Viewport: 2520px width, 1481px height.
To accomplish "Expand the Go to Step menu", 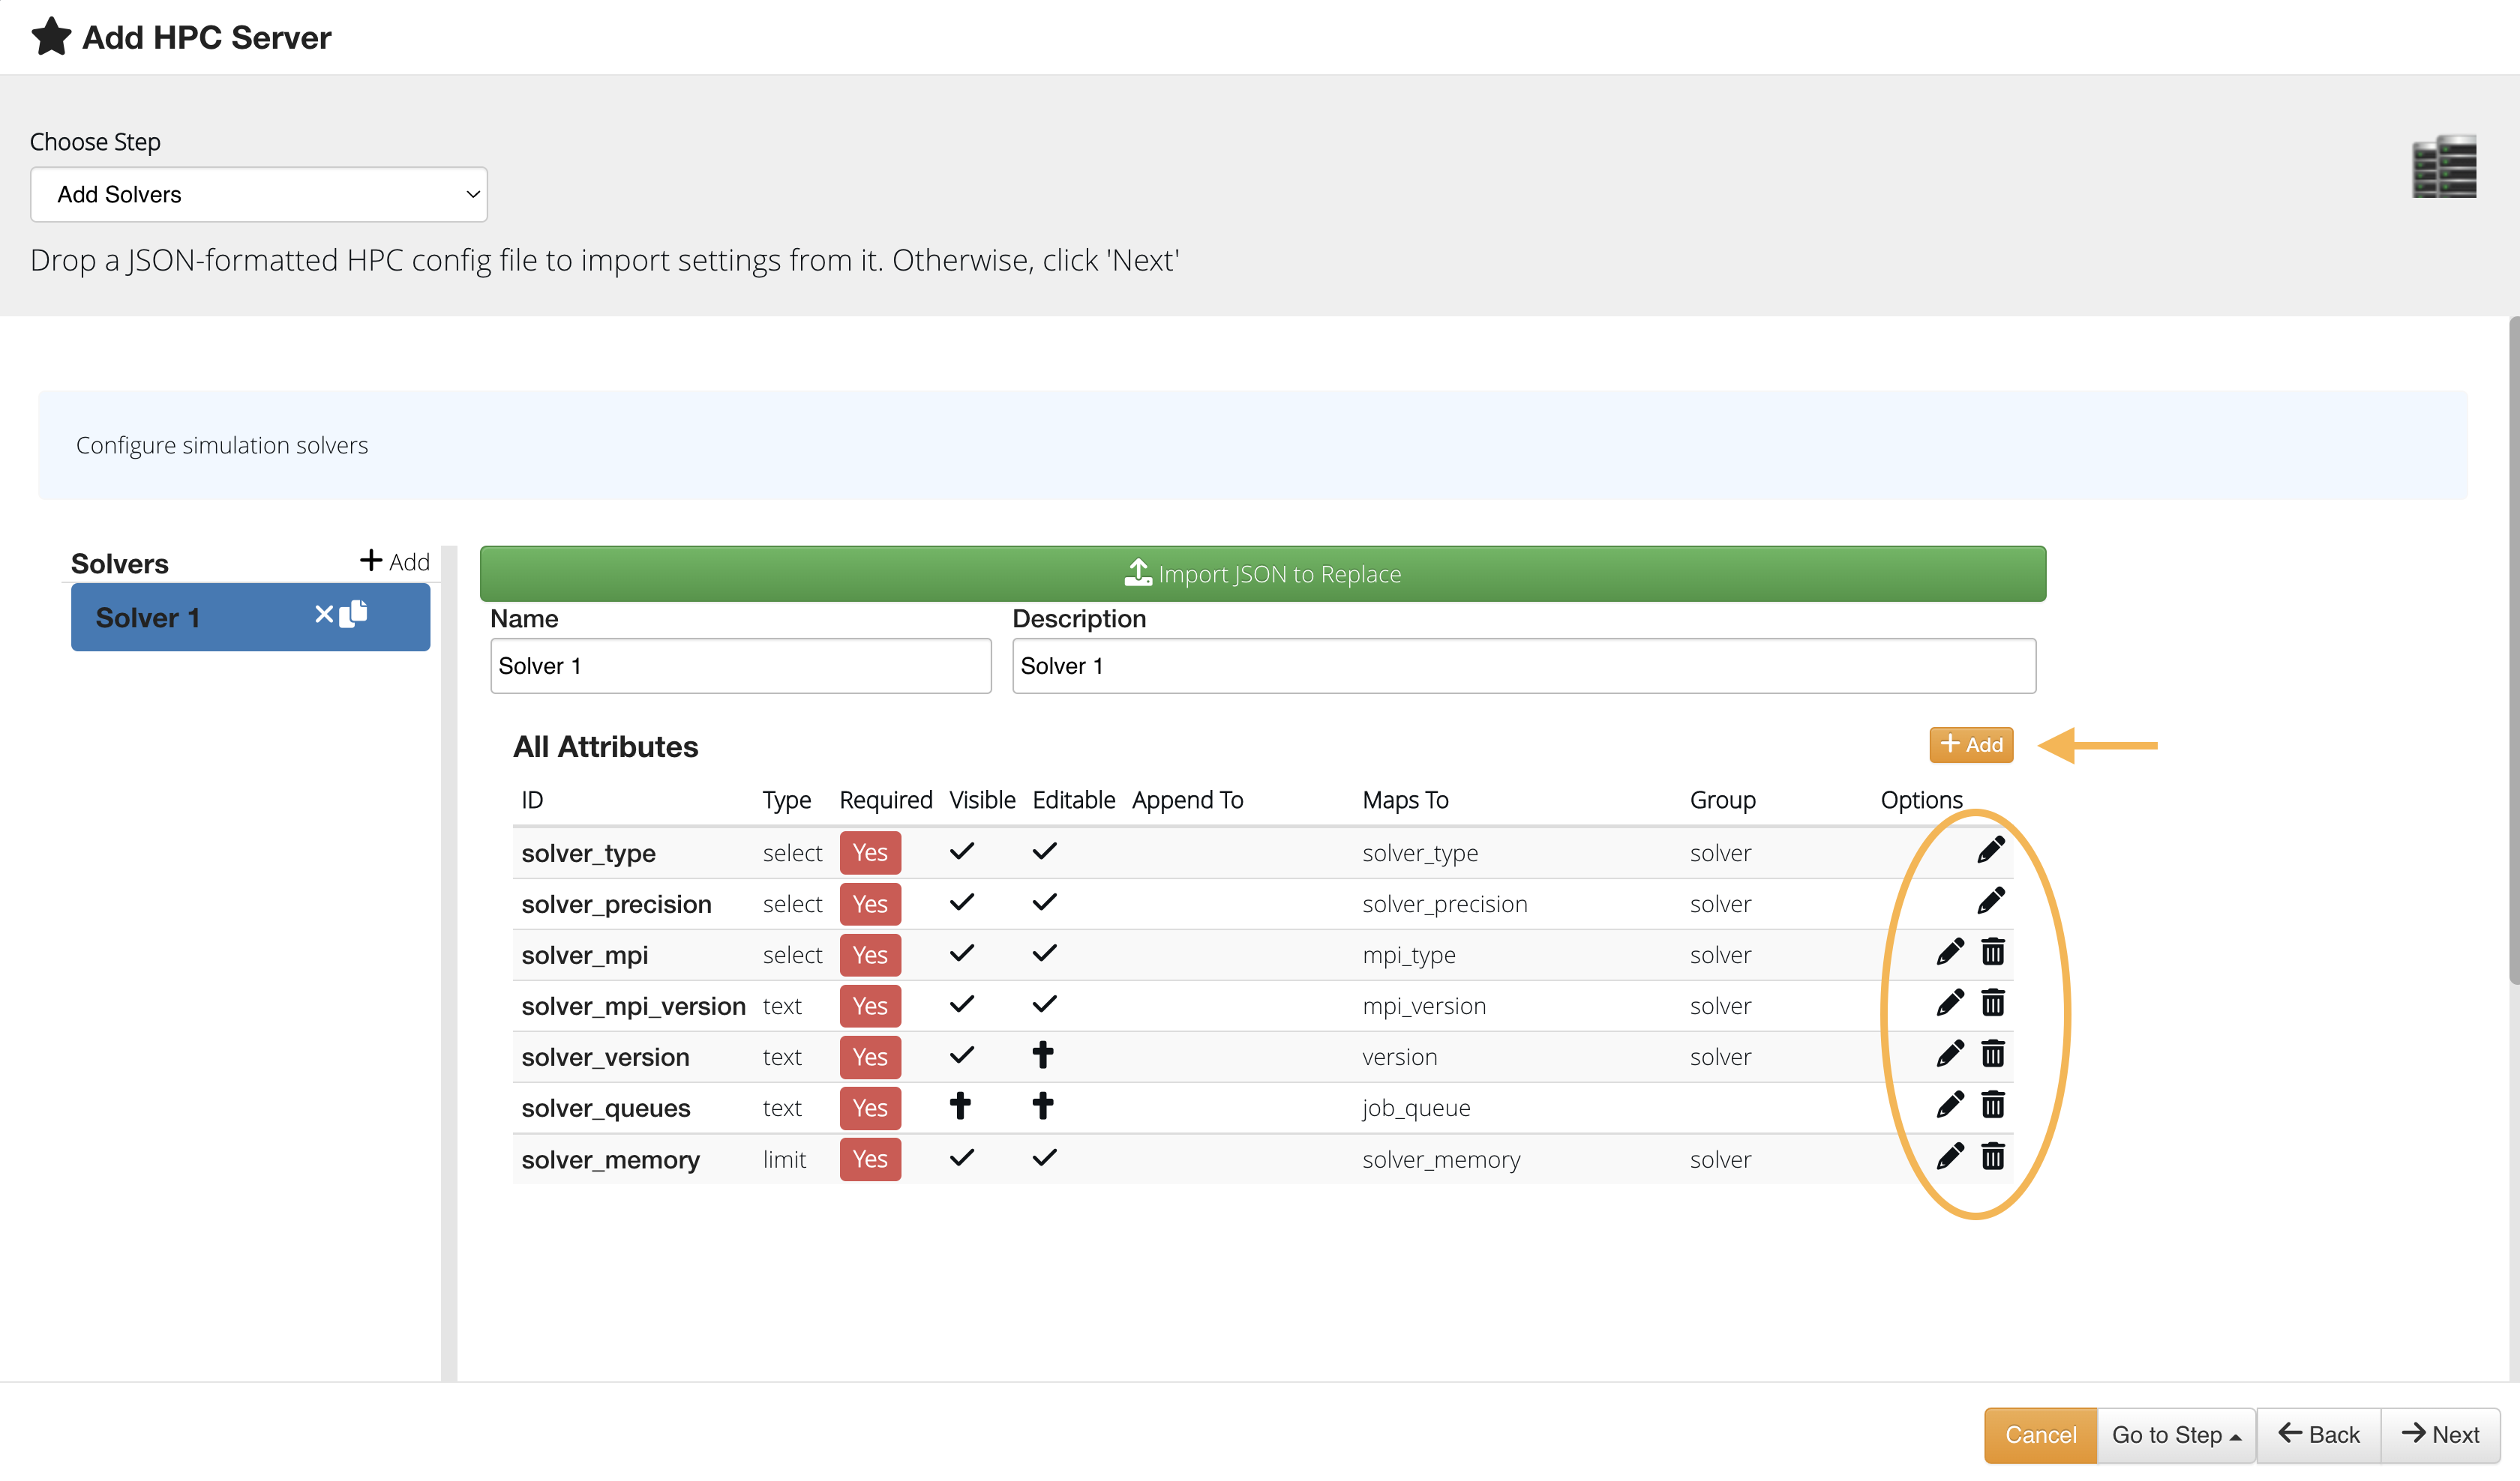I will tap(2175, 1435).
